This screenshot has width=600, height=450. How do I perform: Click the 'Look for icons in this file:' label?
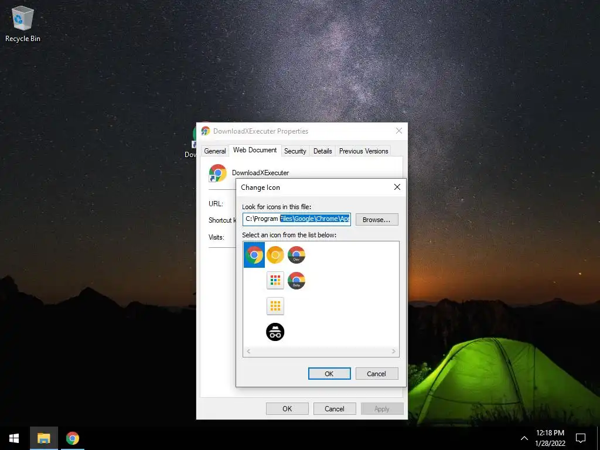tap(277, 207)
